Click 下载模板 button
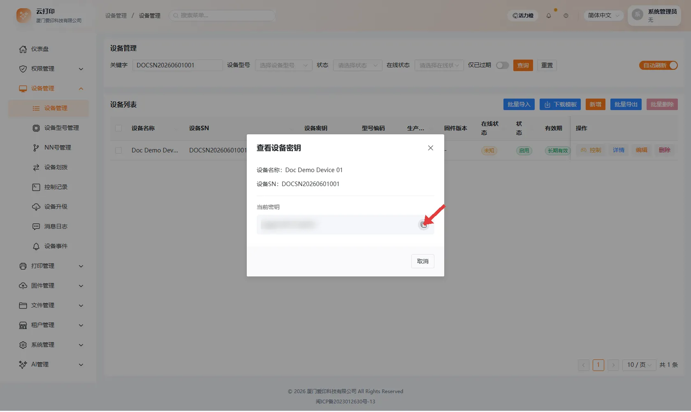The height and width of the screenshot is (412, 691). (560, 104)
